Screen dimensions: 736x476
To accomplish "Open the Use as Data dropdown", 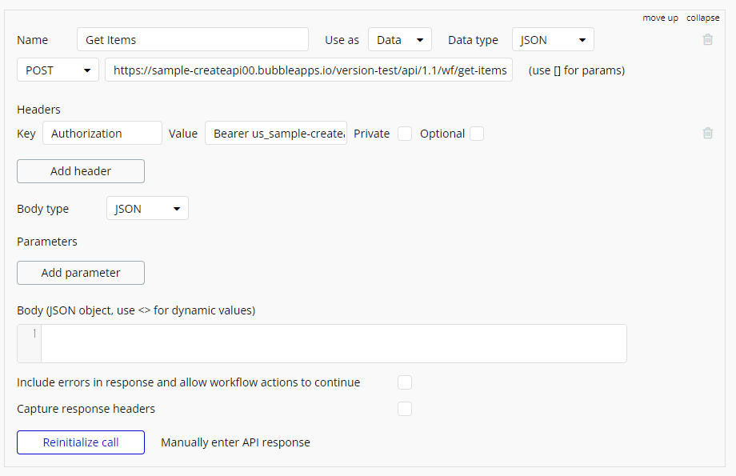I will pos(400,39).
